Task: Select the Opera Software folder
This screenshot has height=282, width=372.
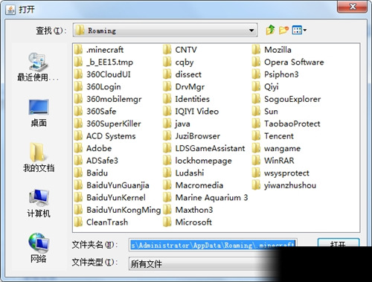Action: 288,62
